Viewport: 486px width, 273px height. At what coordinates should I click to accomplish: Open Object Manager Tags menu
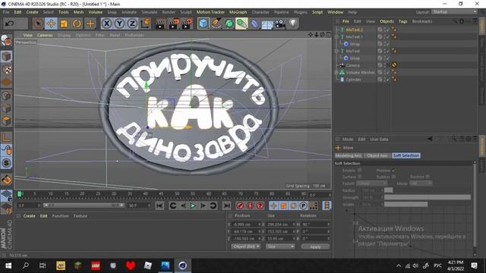pos(403,21)
